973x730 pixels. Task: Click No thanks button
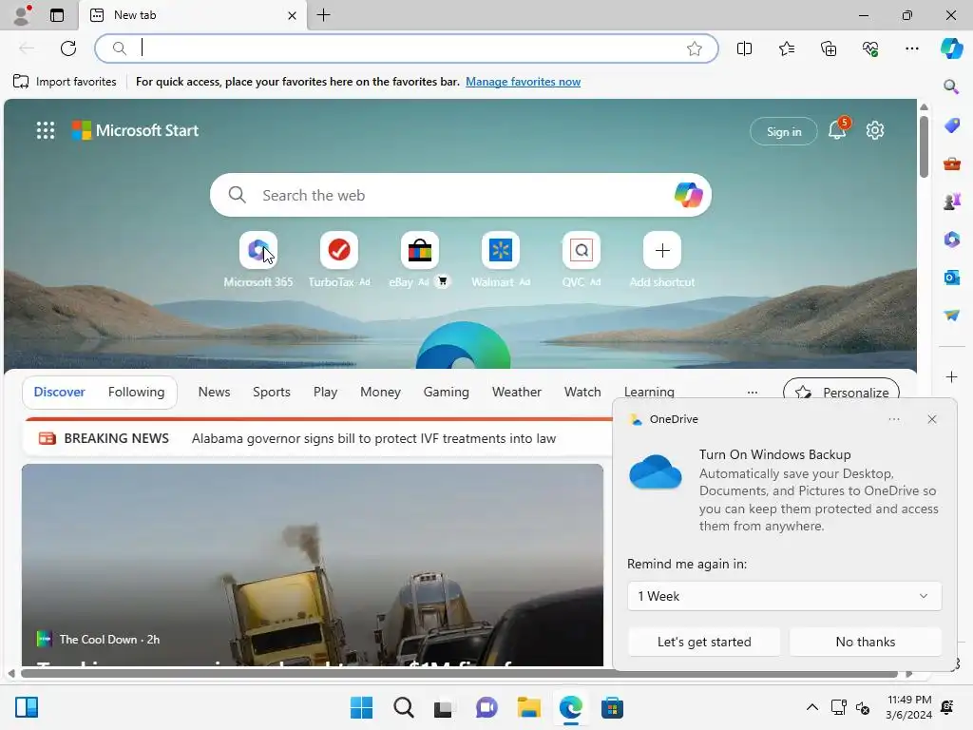tap(865, 642)
